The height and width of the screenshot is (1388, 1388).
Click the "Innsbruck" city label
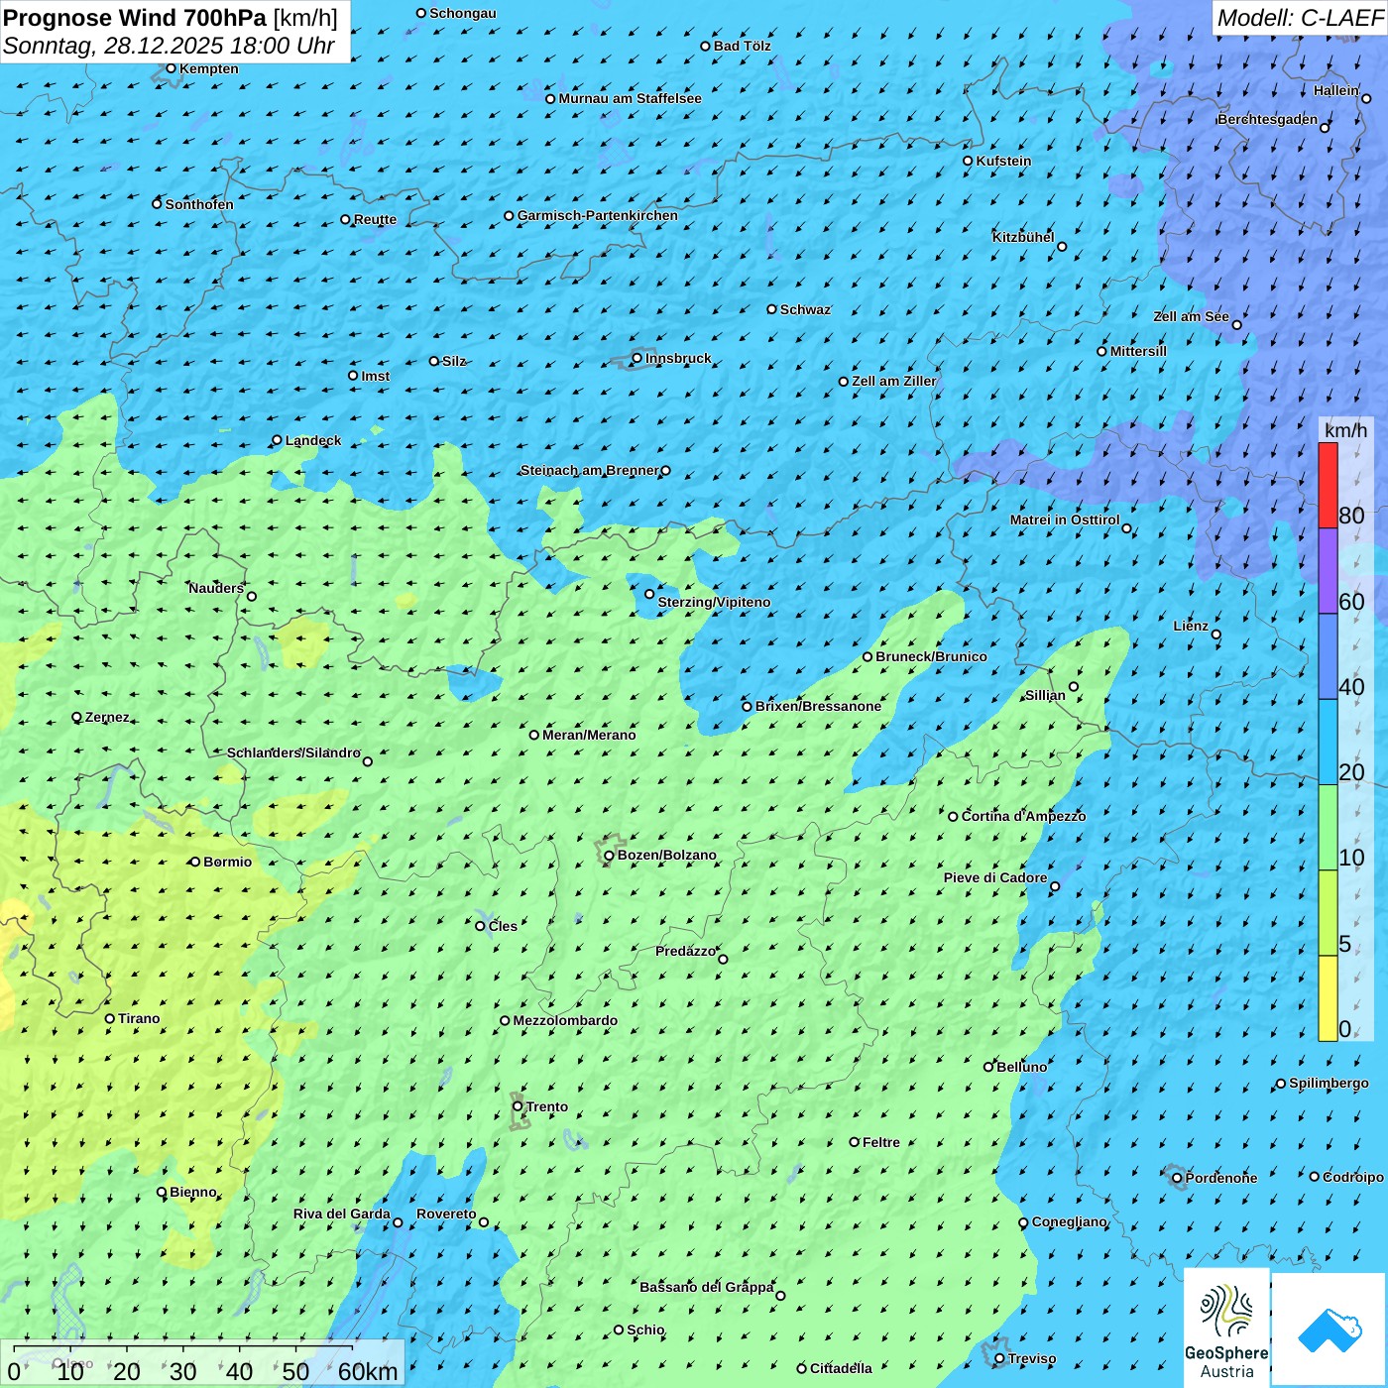[x=678, y=358]
